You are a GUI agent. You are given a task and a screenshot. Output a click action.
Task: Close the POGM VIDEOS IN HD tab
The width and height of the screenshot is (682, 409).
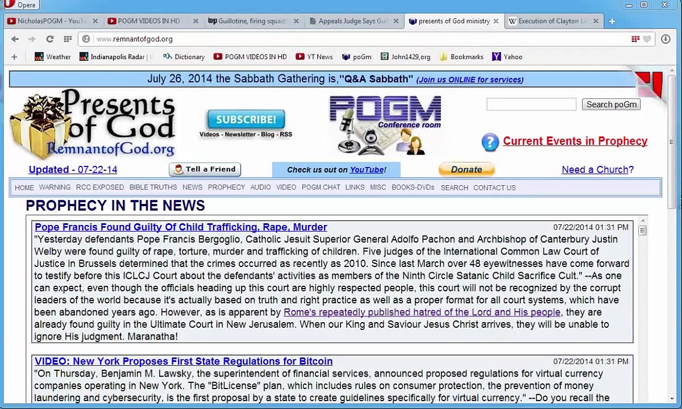pyautogui.click(x=196, y=21)
